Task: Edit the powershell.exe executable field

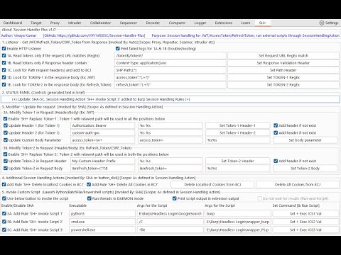Action: [102, 229]
